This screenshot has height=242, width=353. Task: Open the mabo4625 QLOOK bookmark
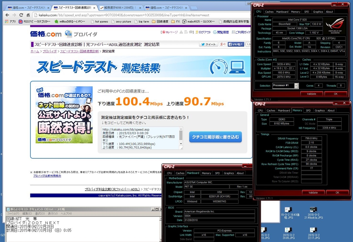199,22
